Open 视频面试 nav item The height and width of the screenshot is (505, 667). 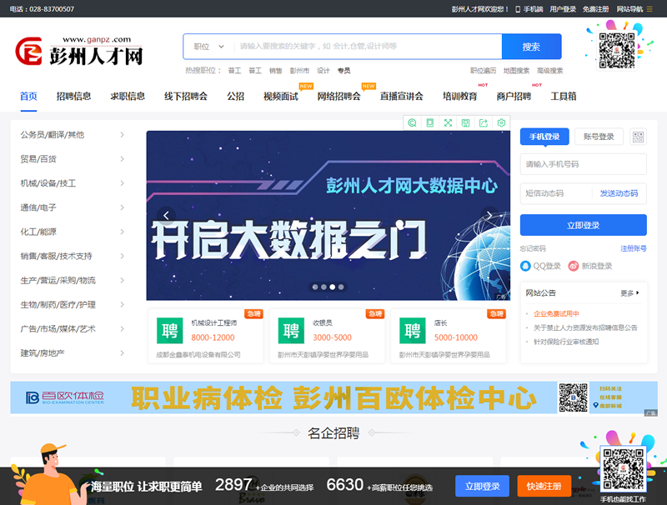pos(281,97)
